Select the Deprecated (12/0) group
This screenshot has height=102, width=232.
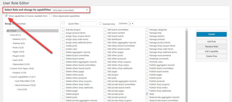(21, 64)
